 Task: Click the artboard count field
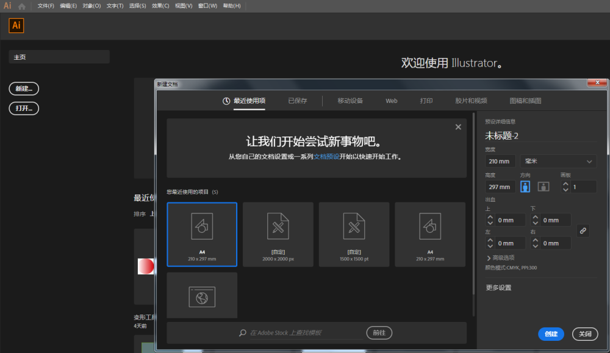click(584, 187)
